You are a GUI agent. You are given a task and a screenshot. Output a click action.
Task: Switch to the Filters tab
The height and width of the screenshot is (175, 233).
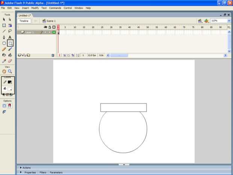tap(43, 172)
